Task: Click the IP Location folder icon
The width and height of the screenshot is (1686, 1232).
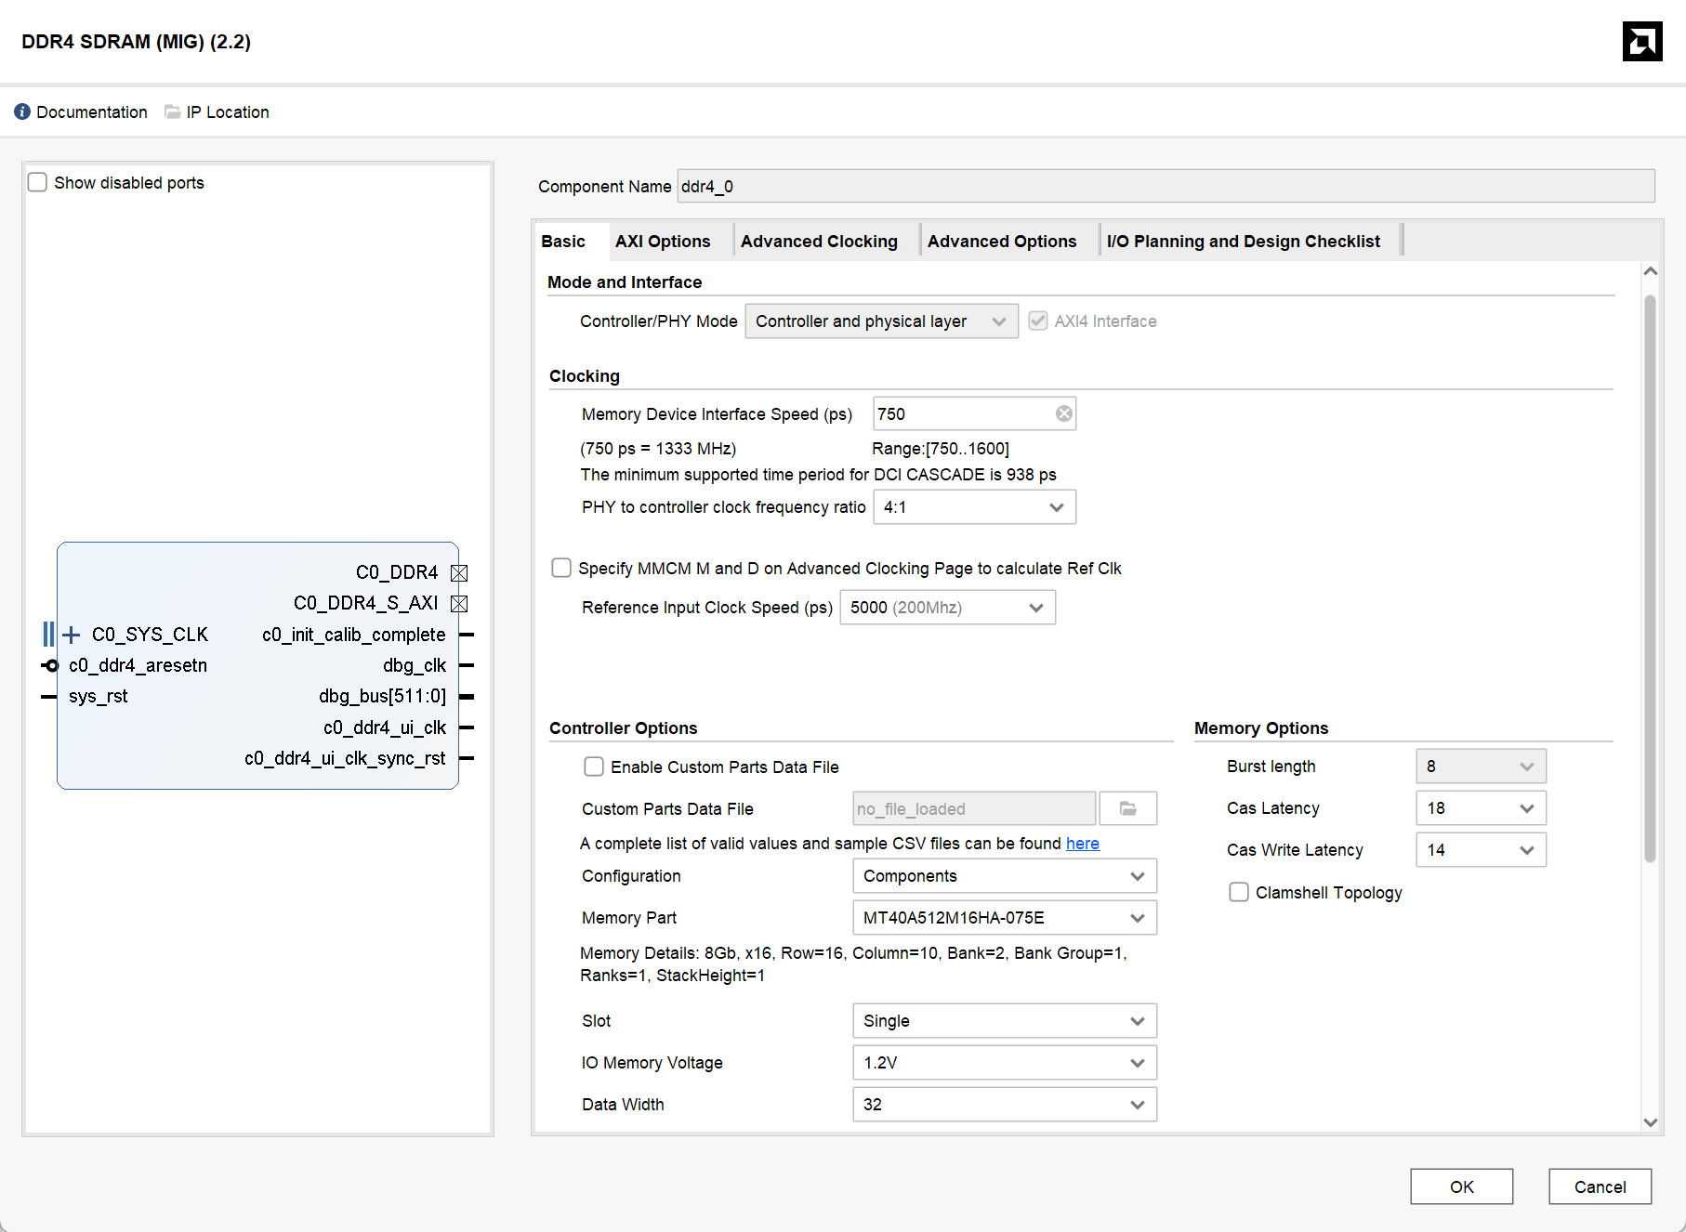Action: [173, 111]
